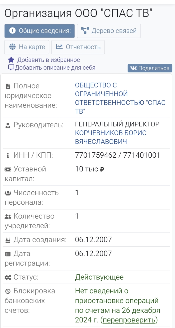Click Добавить в избранное link
175x328 pixels.
[48, 60]
